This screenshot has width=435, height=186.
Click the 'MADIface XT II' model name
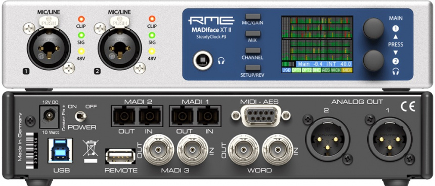[211, 30]
